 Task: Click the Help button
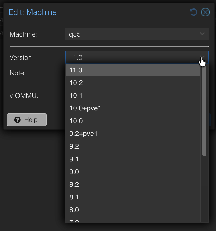[27, 120]
